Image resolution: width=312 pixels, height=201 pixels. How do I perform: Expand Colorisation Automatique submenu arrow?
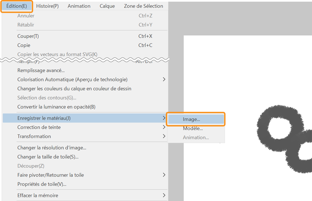tap(164, 80)
